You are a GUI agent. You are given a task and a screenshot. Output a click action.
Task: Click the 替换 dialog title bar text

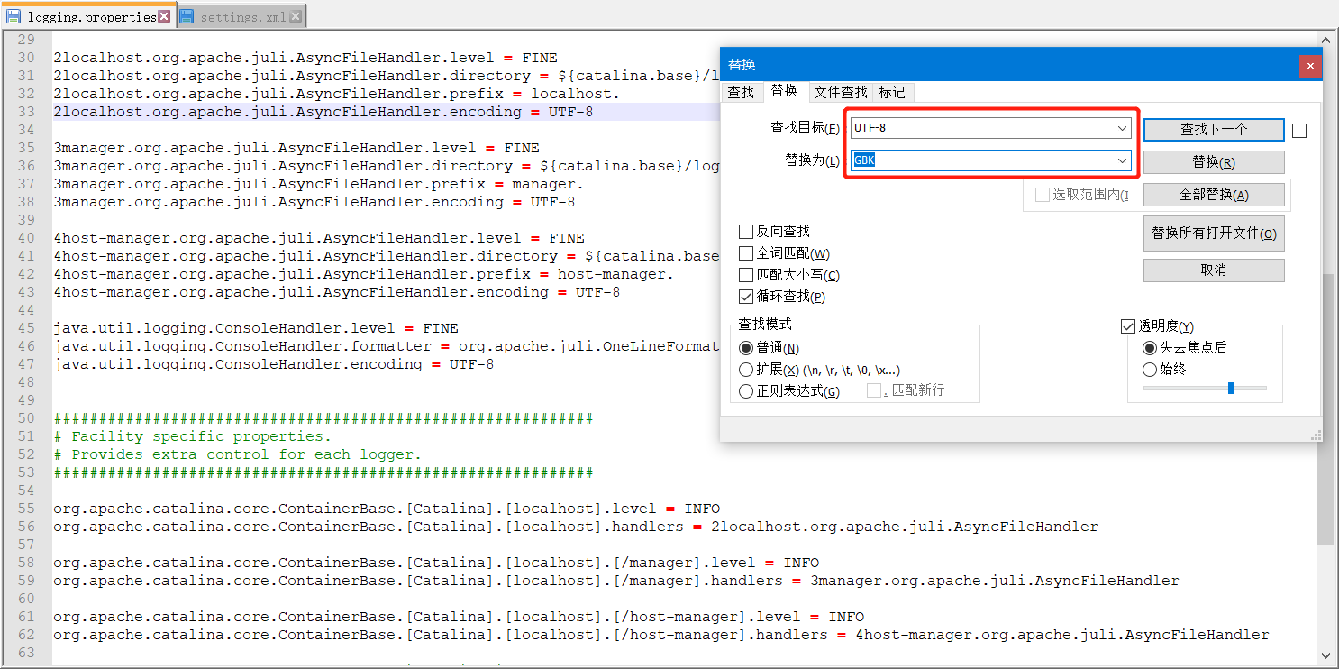pyautogui.click(x=742, y=65)
